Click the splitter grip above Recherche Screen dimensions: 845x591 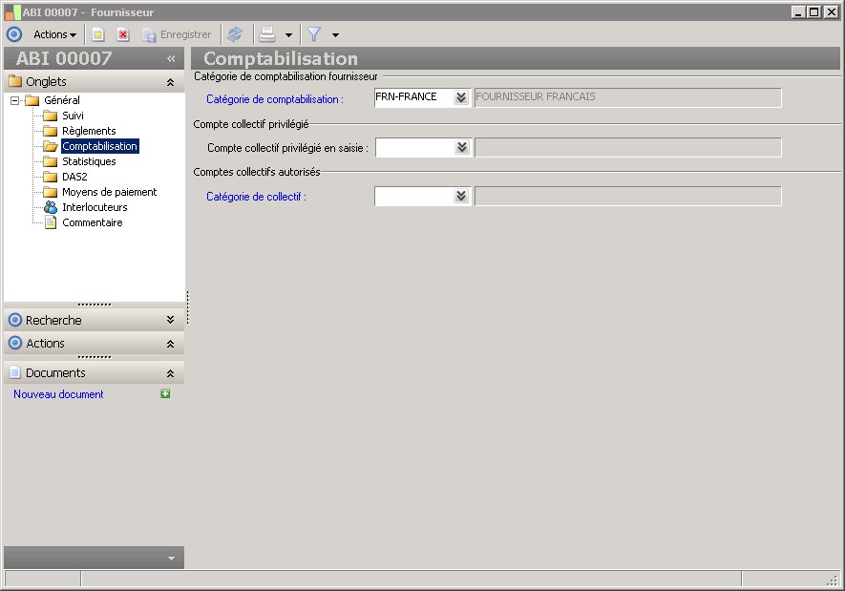point(94,305)
